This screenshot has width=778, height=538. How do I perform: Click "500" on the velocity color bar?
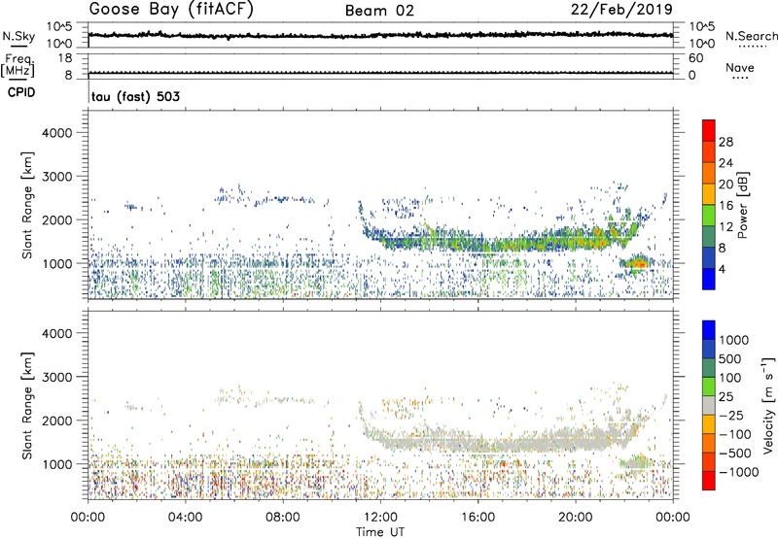(730, 358)
